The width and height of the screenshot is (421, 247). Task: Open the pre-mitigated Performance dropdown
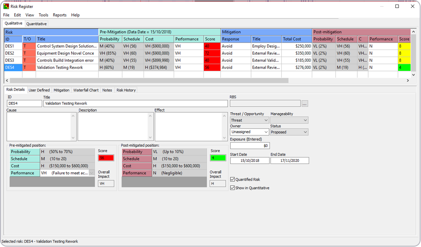pyautogui.click(x=91, y=173)
